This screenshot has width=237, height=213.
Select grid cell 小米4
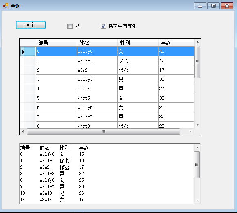pos(97,89)
